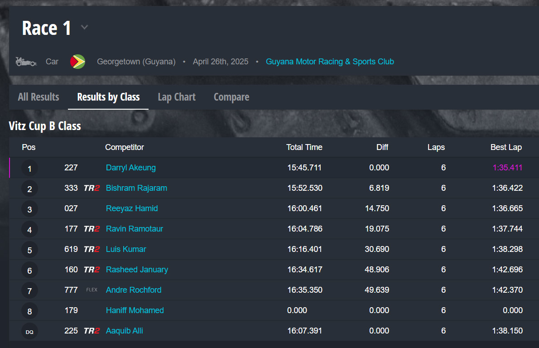Click position 1 circle badge
Image resolution: width=539 pixels, height=348 pixels.
click(x=29, y=169)
